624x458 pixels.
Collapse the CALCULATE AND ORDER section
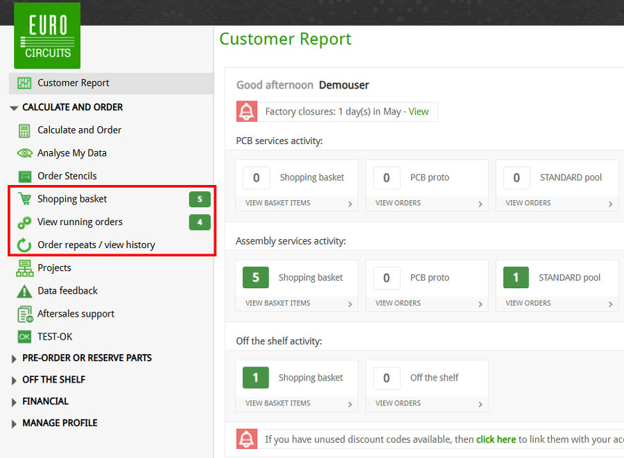click(x=14, y=107)
